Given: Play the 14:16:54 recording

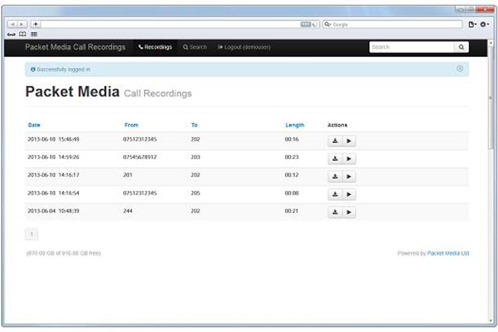Looking at the screenshot, I should (x=349, y=194).
